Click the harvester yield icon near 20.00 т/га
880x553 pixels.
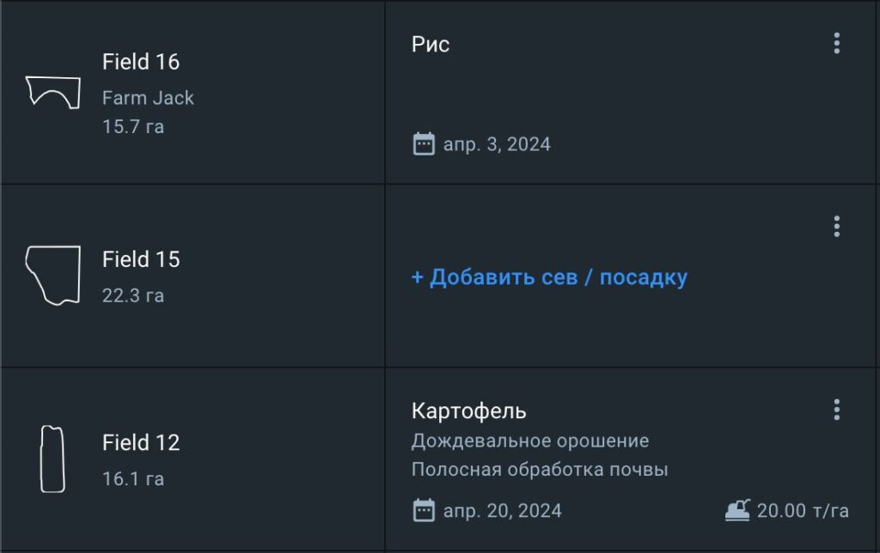[x=737, y=510]
